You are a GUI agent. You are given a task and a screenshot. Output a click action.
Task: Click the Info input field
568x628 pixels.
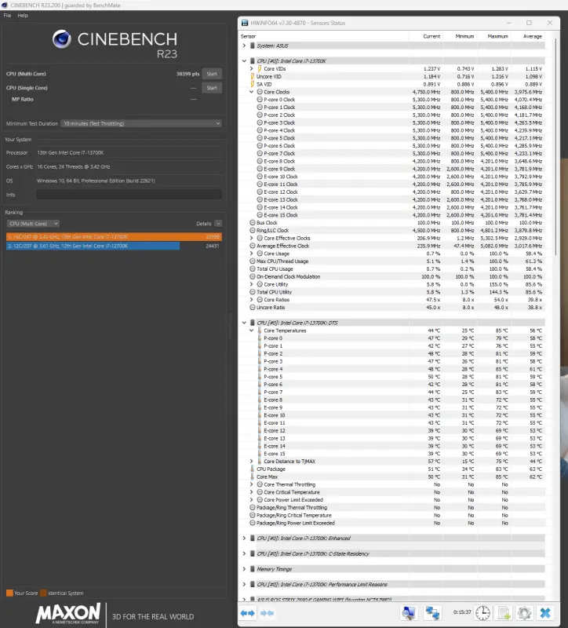(x=129, y=195)
